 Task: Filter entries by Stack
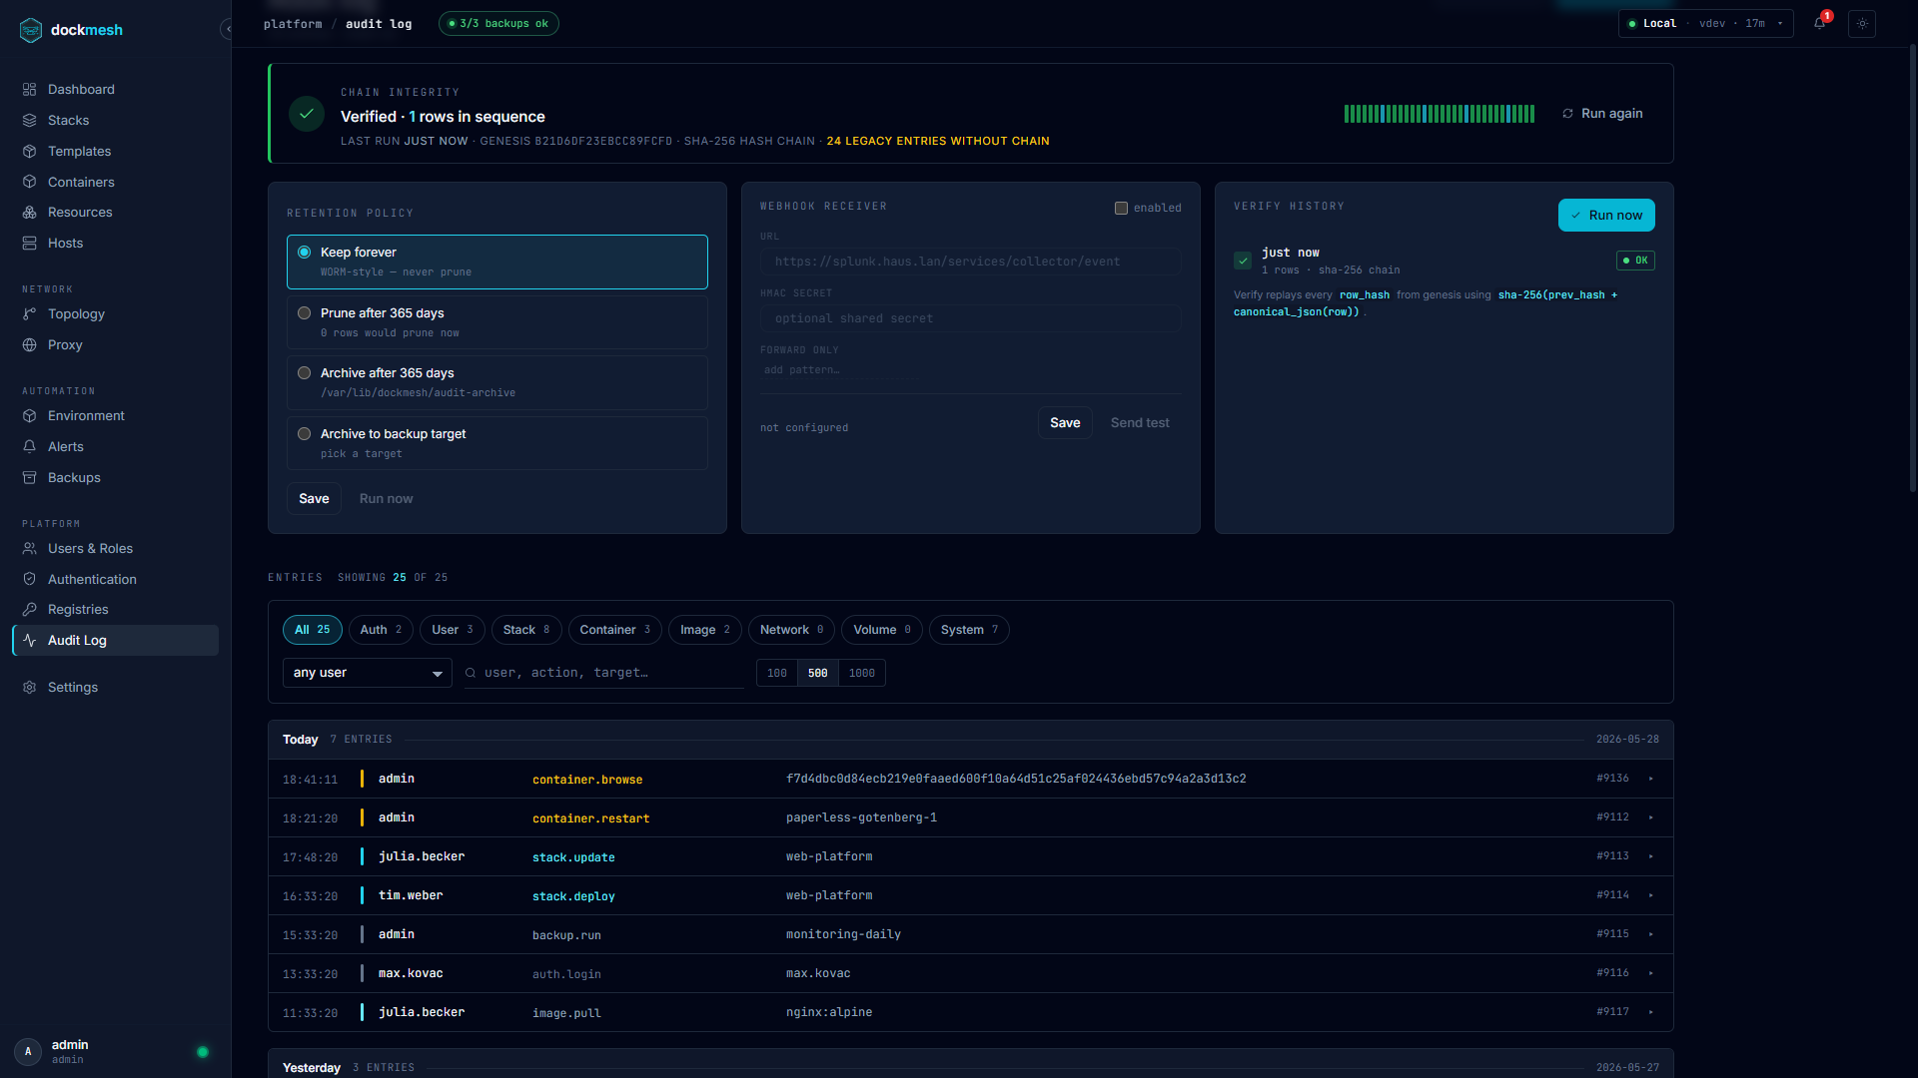pyautogui.click(x=526, y=630)
